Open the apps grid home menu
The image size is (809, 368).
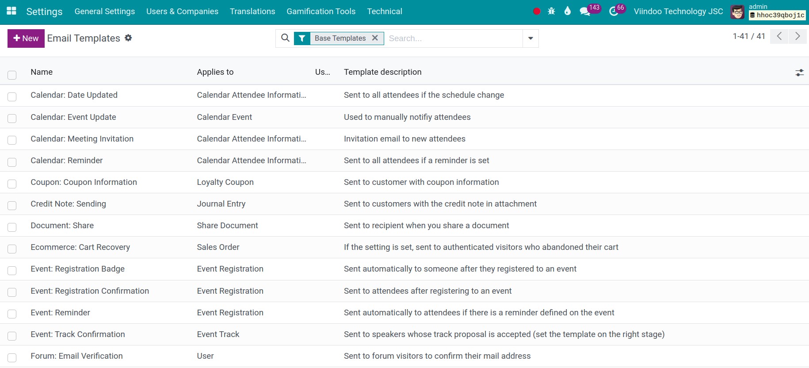[11, 11]
